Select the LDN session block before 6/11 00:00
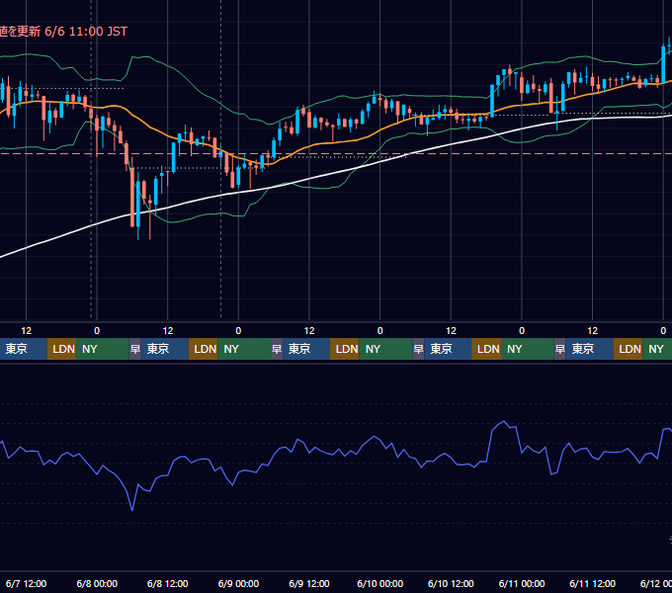This screenshot has width=672, height=593. (486, 349)
